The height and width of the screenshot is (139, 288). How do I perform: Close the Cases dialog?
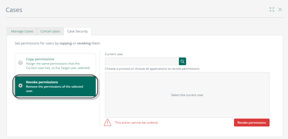[280, 9]
